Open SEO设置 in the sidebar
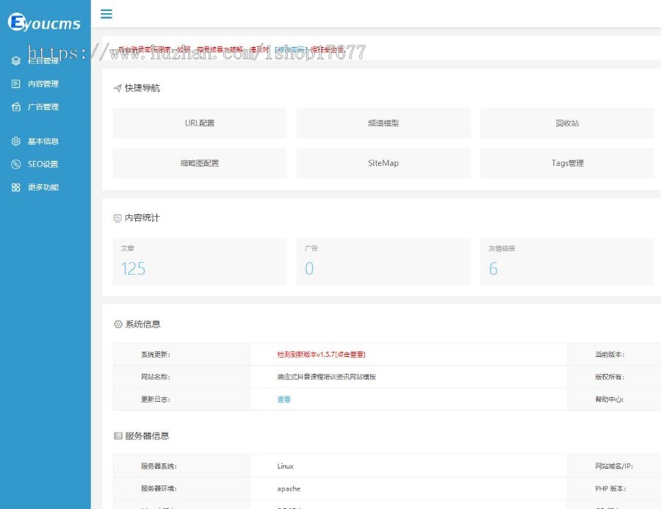The height and width of the screenshot is (509, 661). (x=45, y=164)
